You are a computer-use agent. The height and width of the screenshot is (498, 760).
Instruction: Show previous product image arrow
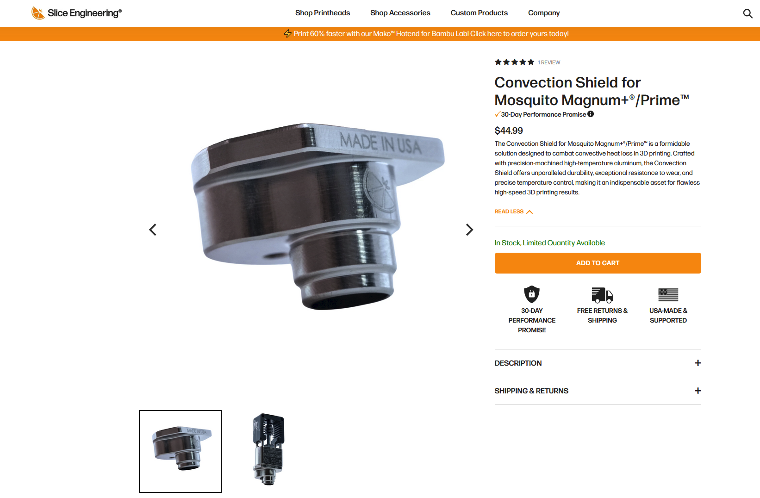153,230
